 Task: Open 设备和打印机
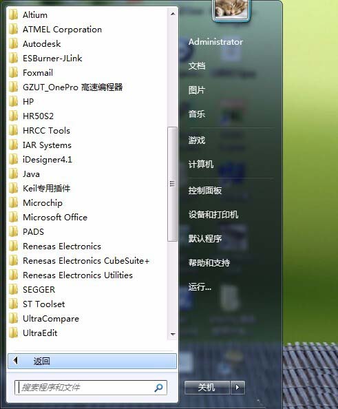213,215
